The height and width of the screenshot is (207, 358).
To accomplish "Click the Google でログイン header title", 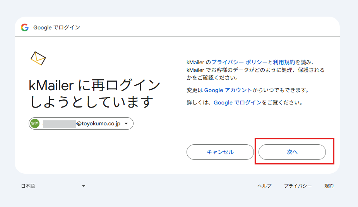I will tap(57, 27).
